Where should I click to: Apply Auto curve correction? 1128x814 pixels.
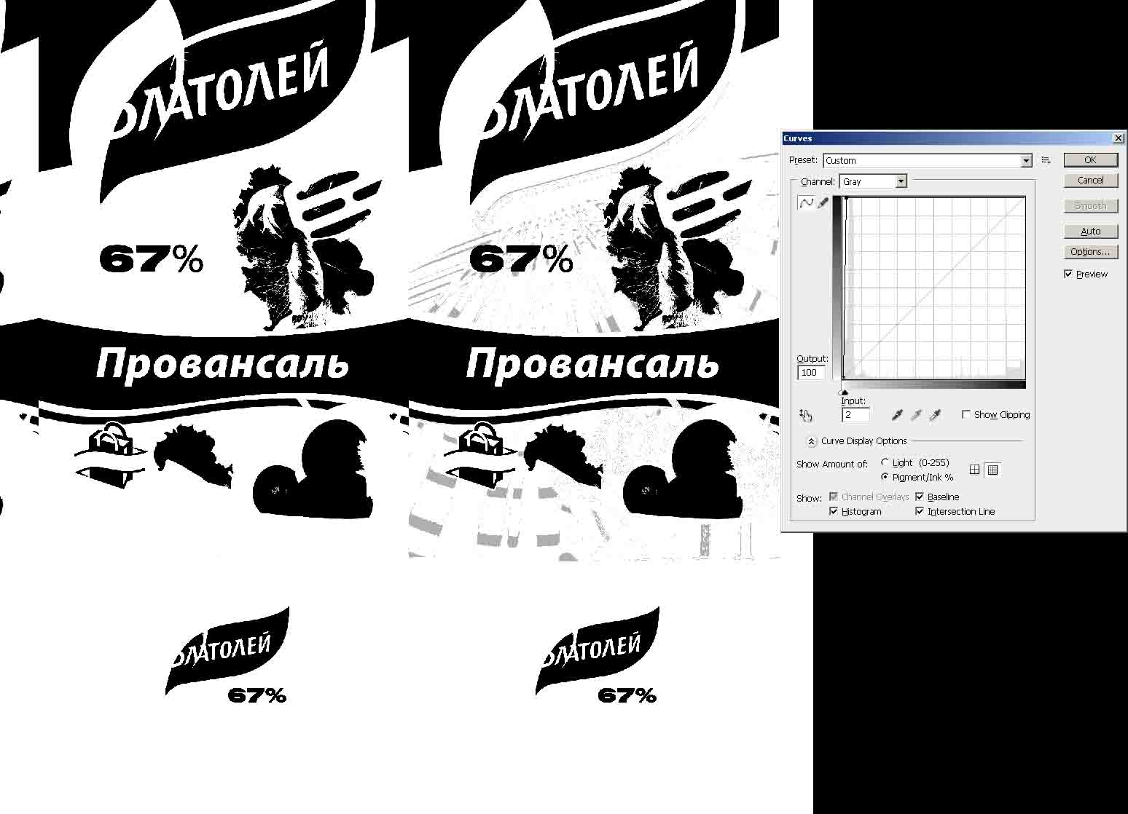click(x=1090, y=231)
